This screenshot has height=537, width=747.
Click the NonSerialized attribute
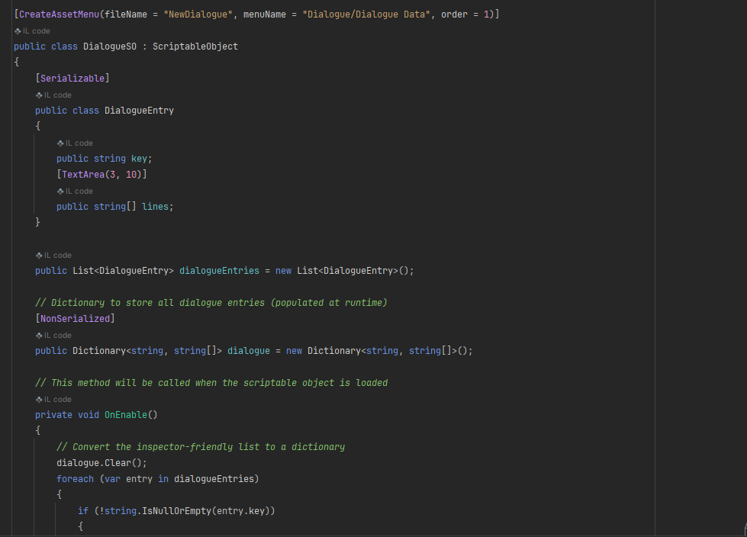(76, 319)
